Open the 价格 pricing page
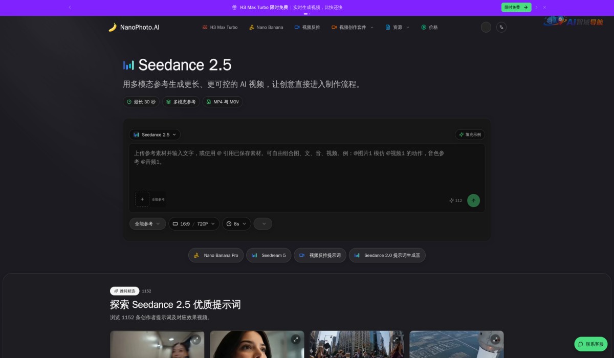The width and height of the screenshot is (614, 358). pos(429,27)
